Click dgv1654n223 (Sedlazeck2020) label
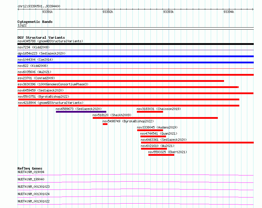Image resolution: width=262 pixels, height=208 pixels. coord(42,53)
